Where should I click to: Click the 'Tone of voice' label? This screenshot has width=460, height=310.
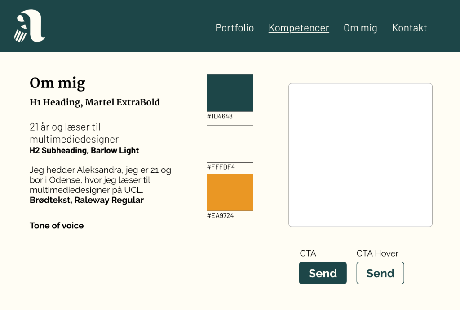pos(57,226)
